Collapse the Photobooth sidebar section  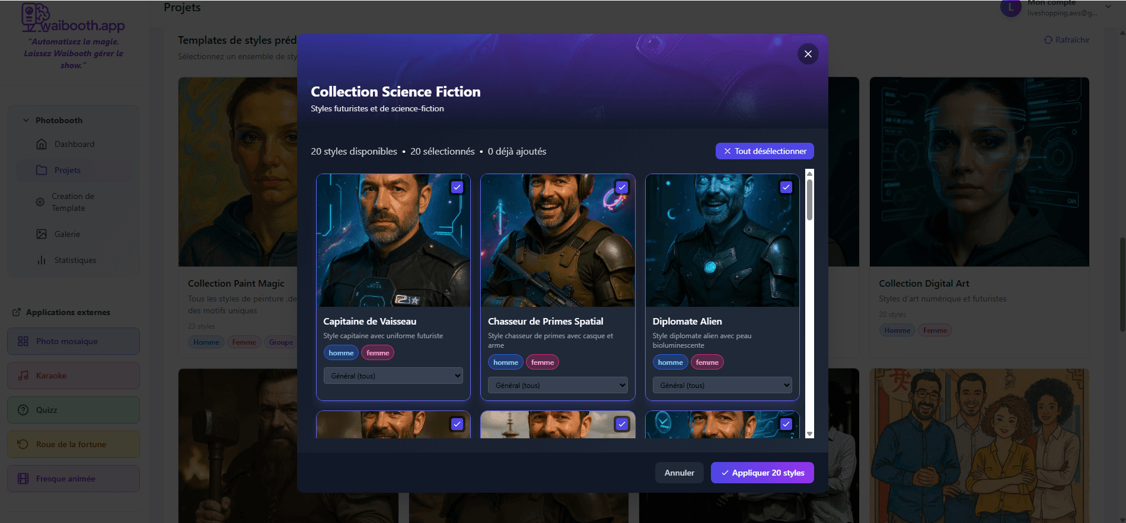click(26, 120)
